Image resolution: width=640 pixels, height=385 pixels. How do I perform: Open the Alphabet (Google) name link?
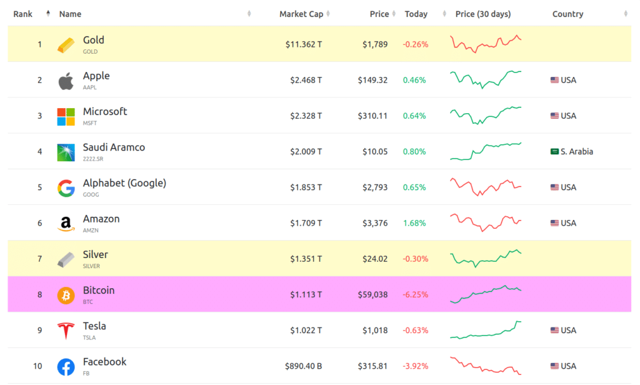[124, 183]
